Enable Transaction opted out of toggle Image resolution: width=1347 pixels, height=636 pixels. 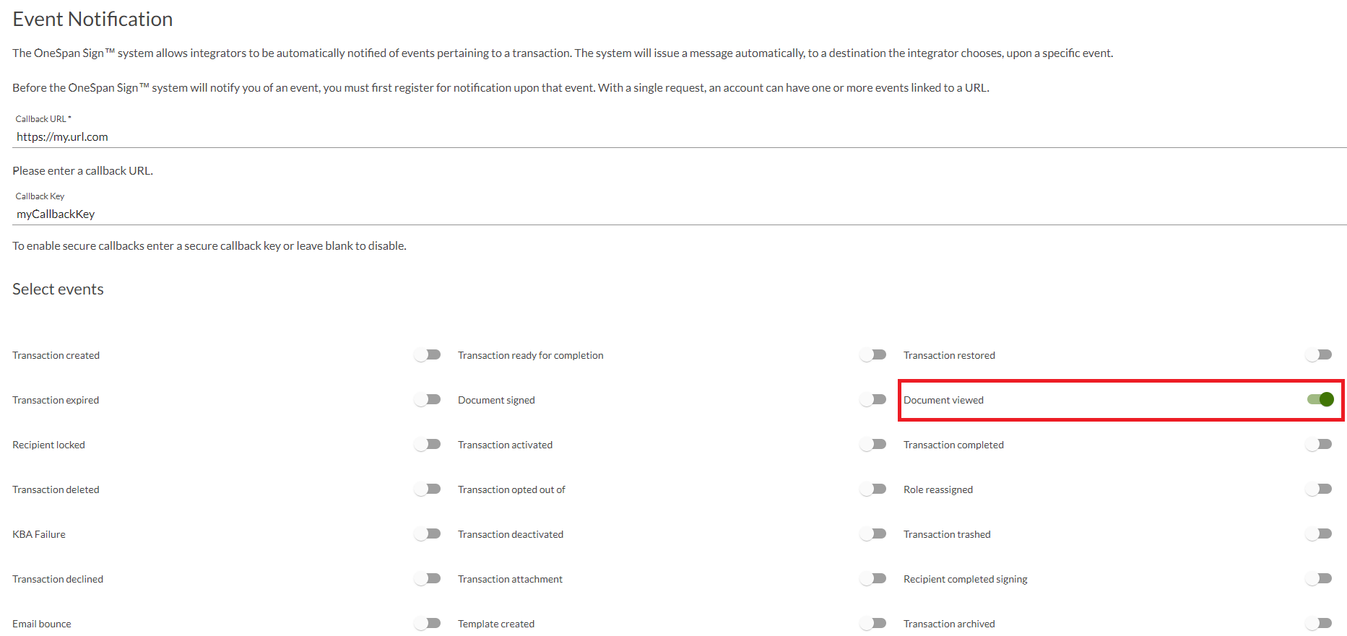coord(873,489)
